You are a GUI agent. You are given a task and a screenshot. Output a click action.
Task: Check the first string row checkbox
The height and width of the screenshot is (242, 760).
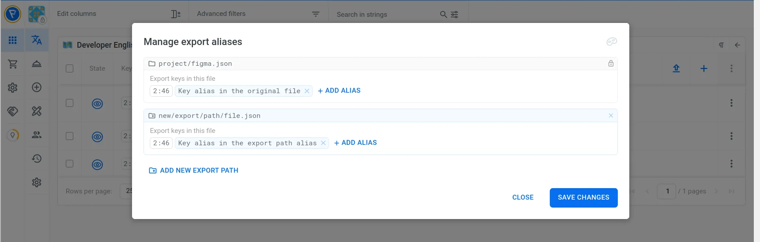coord(70,103)
